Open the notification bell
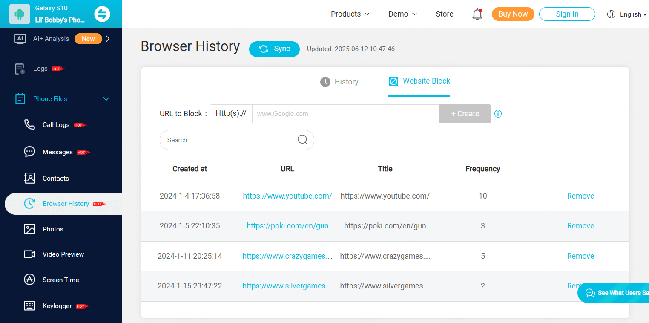649x323 pixels. pos(477,14)
